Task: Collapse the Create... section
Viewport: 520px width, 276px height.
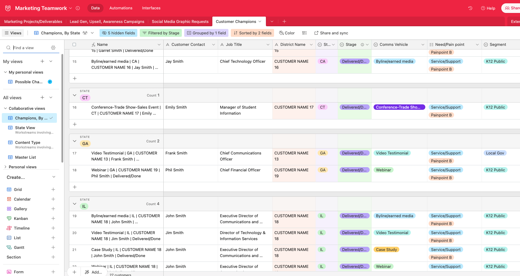Action: coord(54,177)
